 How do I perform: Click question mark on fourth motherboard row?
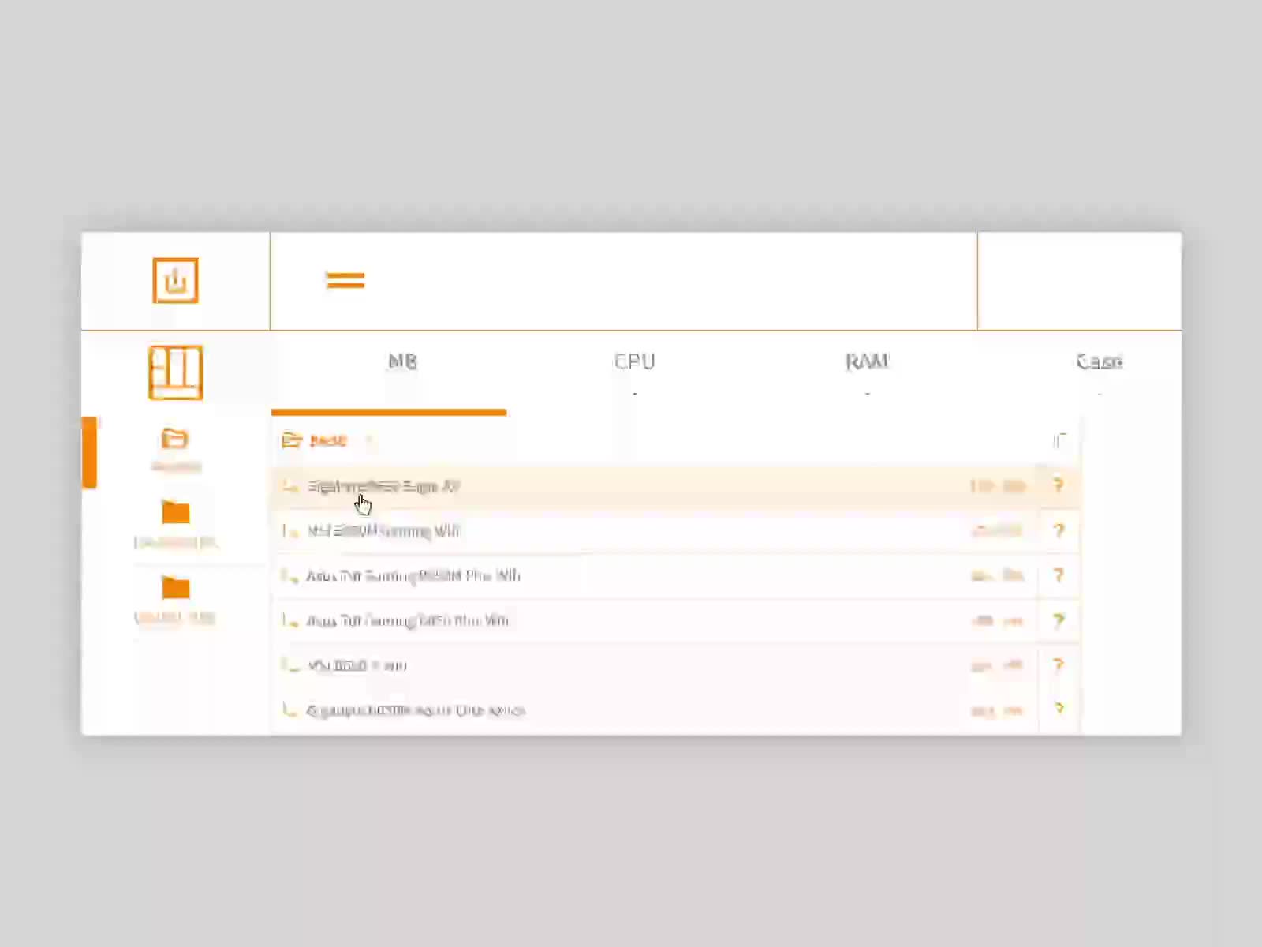point(1059,620)
